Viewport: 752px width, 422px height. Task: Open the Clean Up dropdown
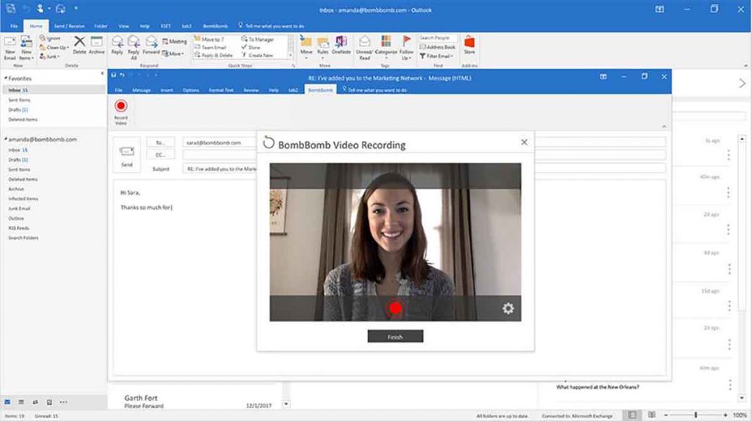(x=54, y=48)
